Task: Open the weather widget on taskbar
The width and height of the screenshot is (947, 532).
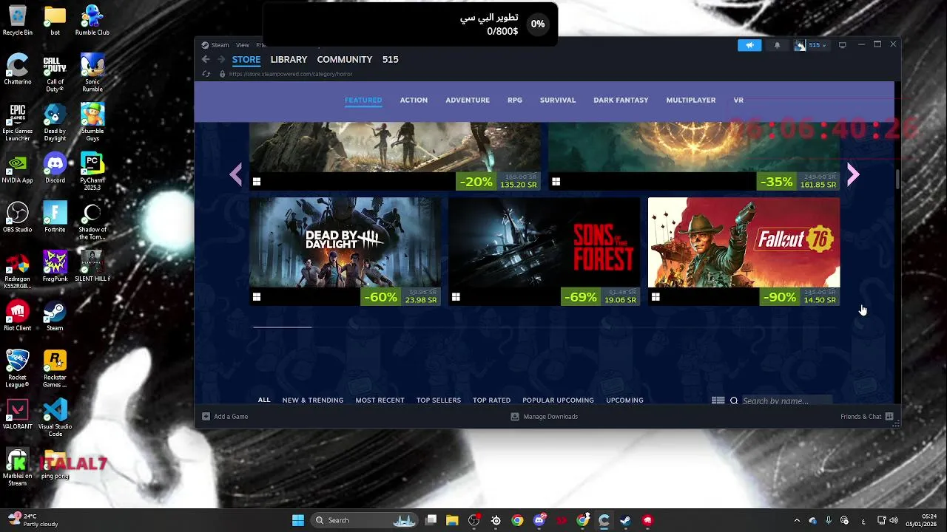Action: click(33, 520)
